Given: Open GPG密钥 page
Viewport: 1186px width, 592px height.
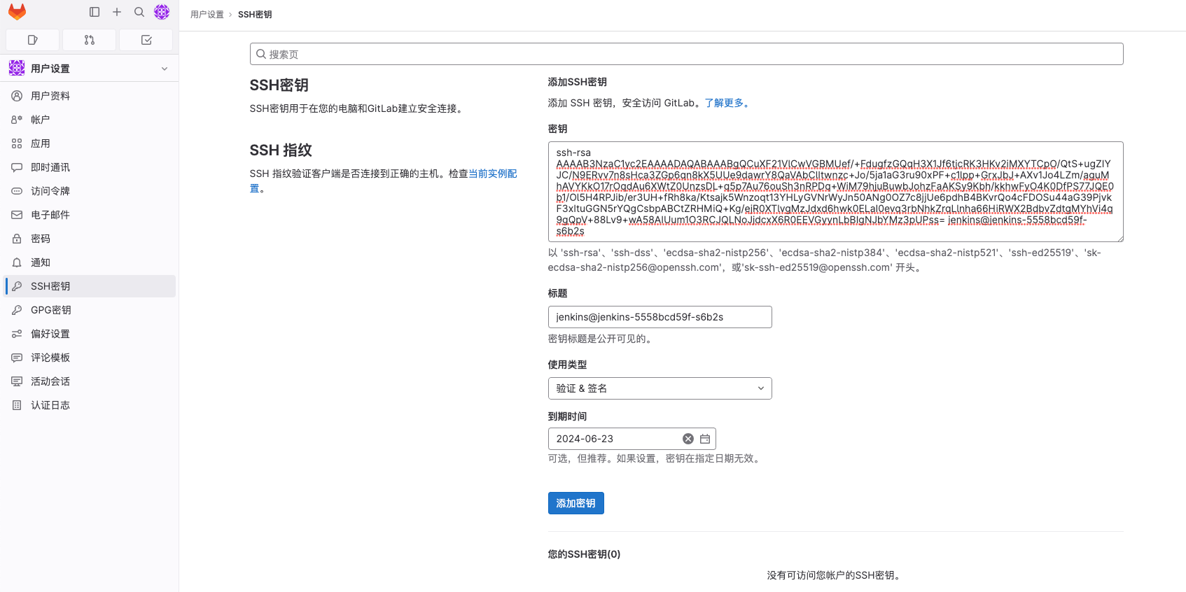Looking at the screenshot, I should (x=90, y=310).
